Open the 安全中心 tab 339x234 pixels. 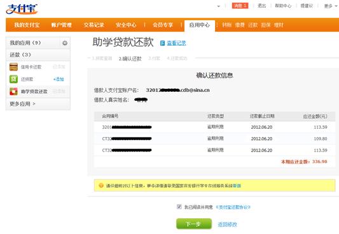[126, 25]
